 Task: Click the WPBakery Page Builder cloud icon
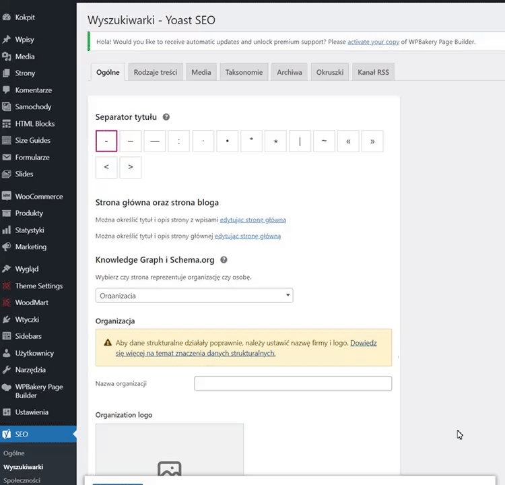[7, 387]
